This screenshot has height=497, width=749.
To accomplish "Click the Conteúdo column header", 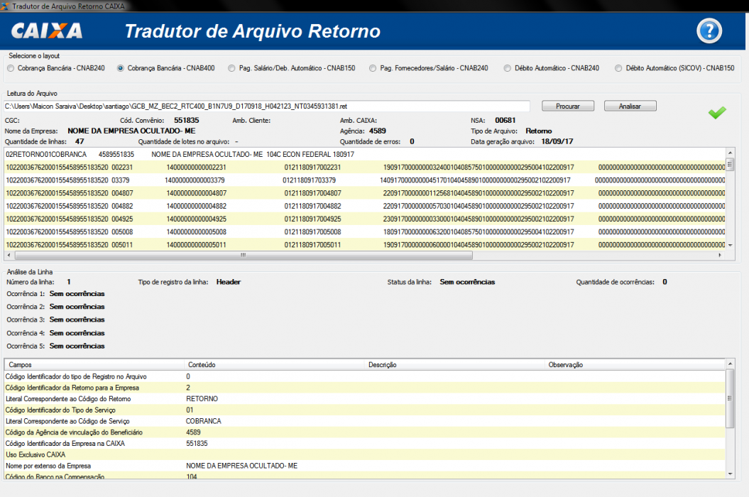I will point(274,365).
